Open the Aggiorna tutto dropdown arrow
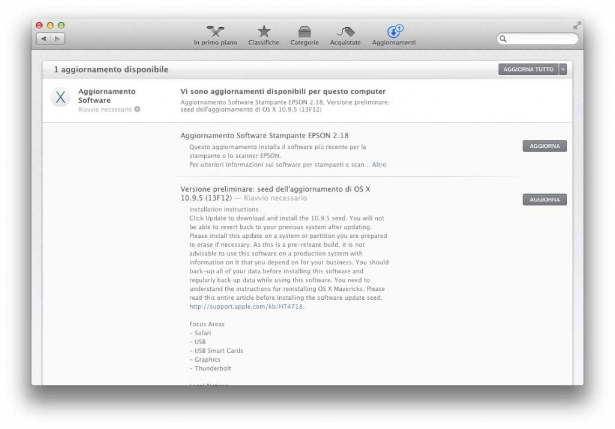The height and width of the screenshot is (429, 615). (563, 70)
